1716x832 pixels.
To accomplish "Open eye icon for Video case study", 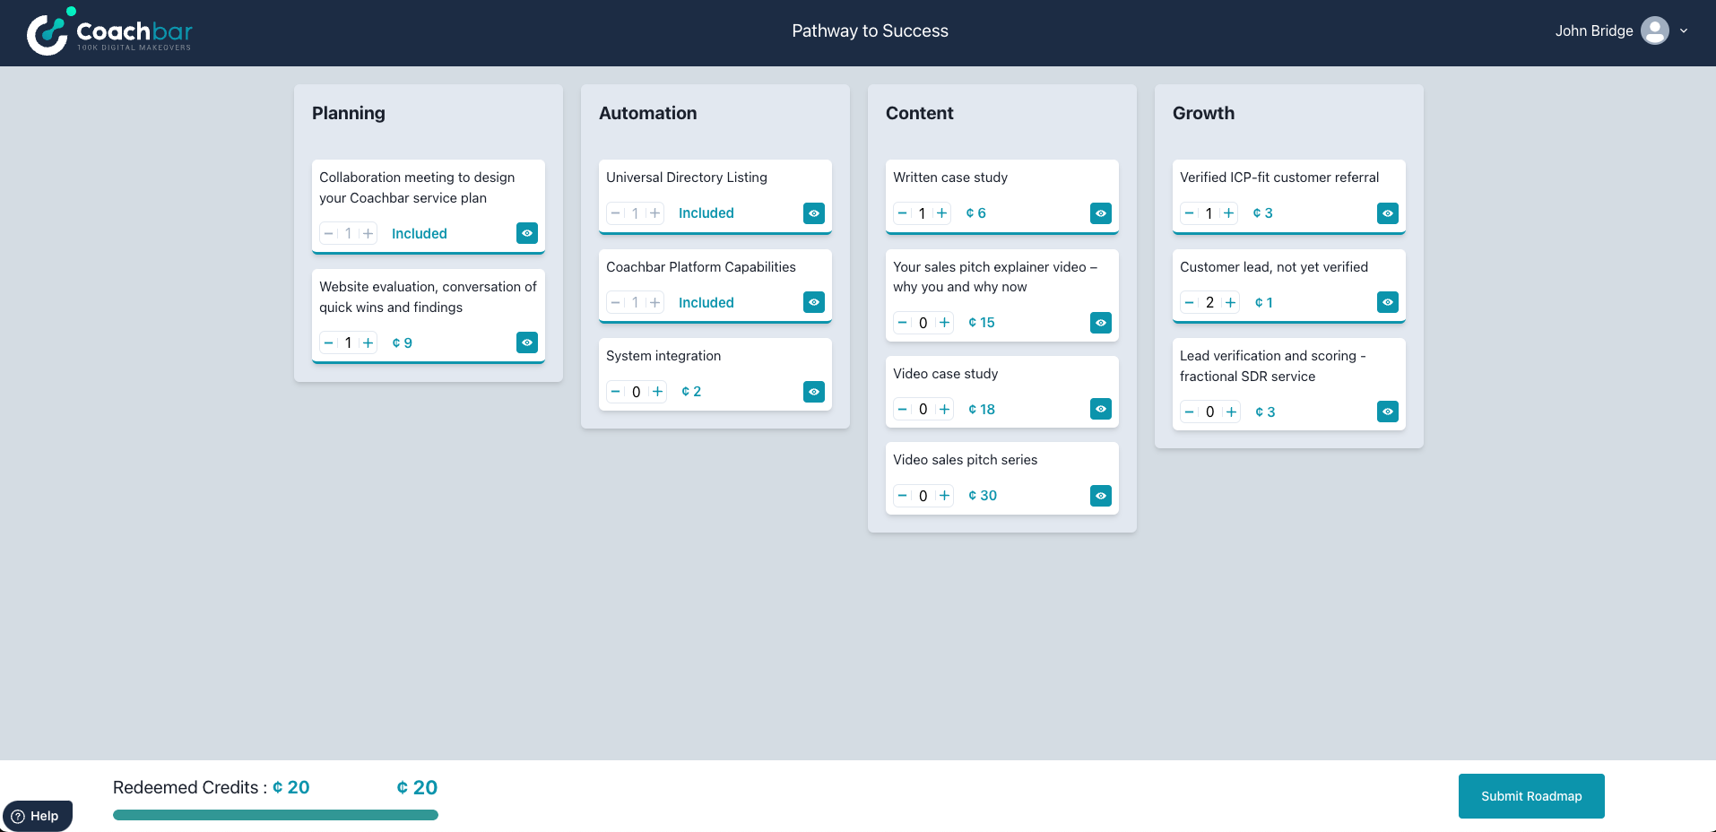I will click(x=1100, y=409).
